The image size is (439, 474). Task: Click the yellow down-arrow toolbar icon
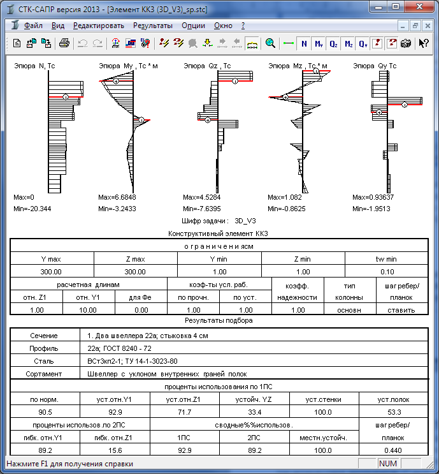(x=208, y=43)
